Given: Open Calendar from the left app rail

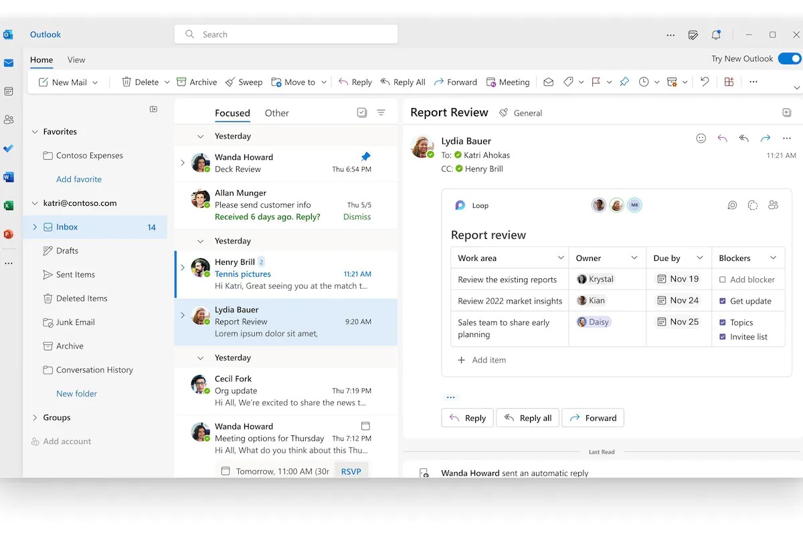Looking at the screenshot, I should click(x=9, y=92).
